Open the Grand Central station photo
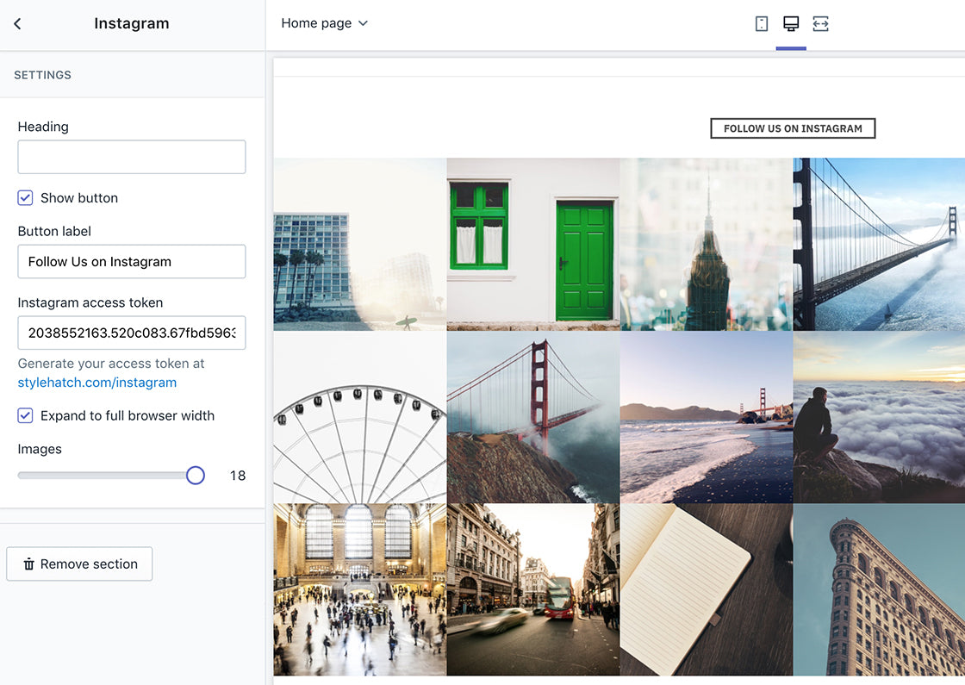The height and width of the screenshot is (685, 965). click(360, 589)
